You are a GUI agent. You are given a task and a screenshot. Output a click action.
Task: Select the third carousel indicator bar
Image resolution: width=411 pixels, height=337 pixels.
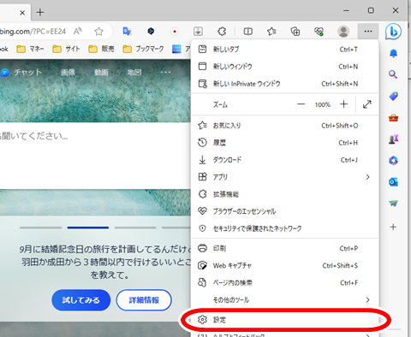135,228
